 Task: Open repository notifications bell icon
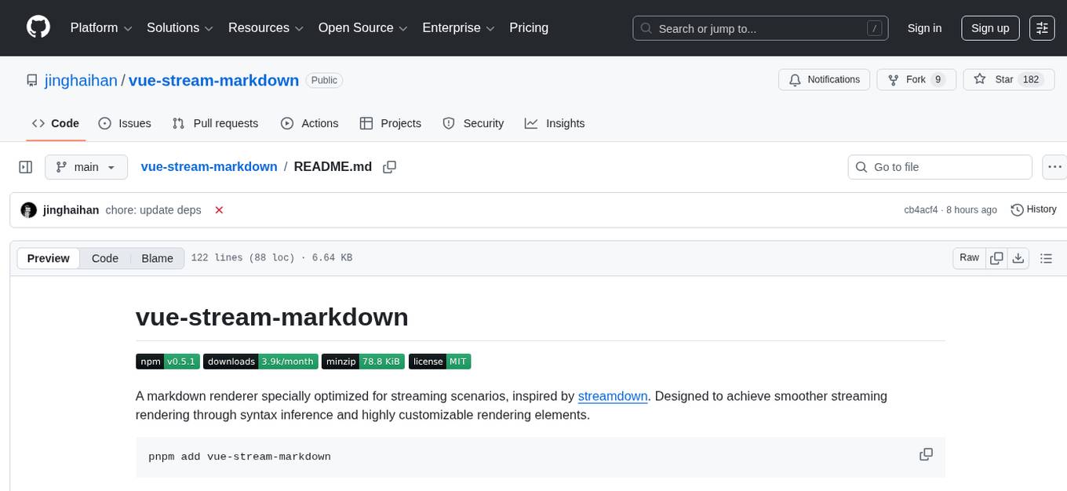[x=795, y=79]
